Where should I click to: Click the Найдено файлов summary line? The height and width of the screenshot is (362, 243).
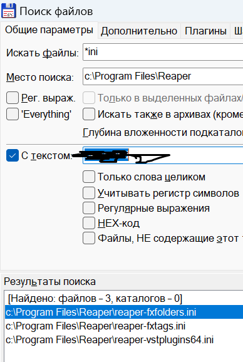click(x=95, y=299)
